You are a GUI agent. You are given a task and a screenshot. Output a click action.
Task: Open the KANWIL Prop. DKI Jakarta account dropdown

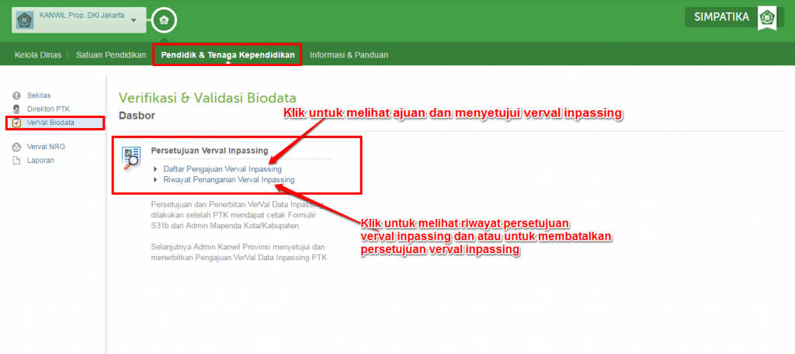click(x=79, y=20)
